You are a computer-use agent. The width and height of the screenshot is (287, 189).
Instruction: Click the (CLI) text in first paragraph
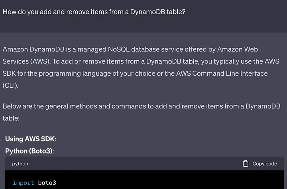pos(10,85)
